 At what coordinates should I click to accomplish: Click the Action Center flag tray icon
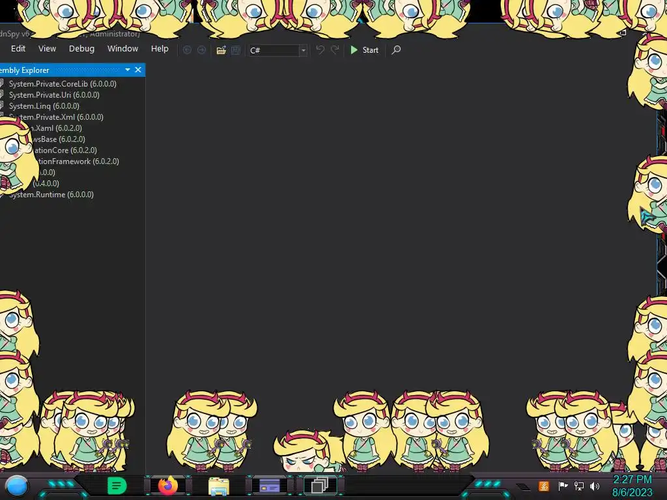pyautogui.click(x=563, y=486)
